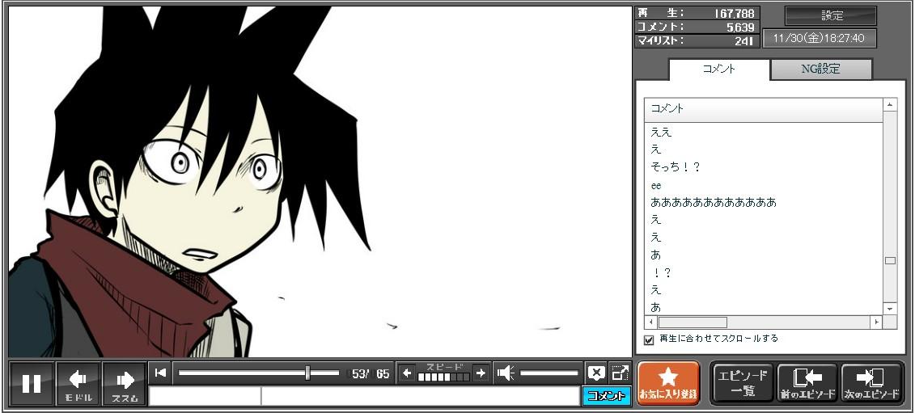Go to the next episode (次のエピソード)
915x413 pixels.
[x=872, y=383]
